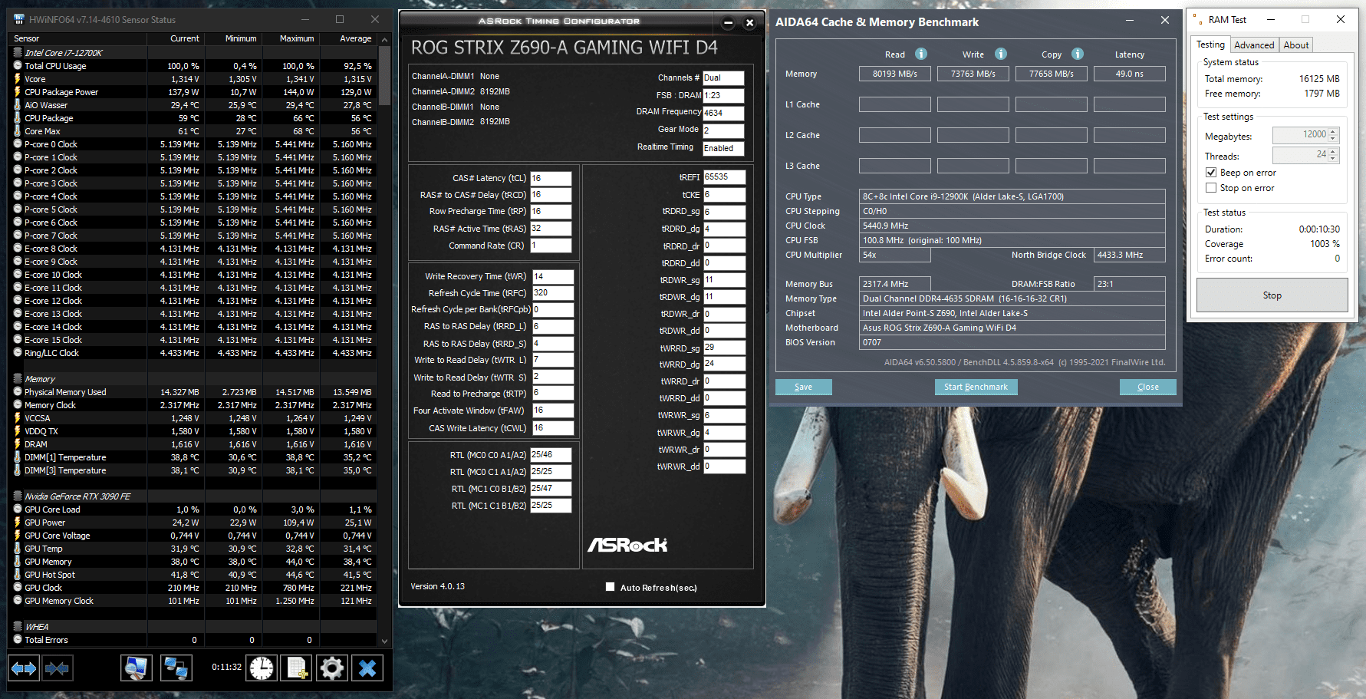Viewport: 1366px width, 699px height.
Task: Click the HWiNFO elapsed time 0:11:32
Action: click(227, 668)
